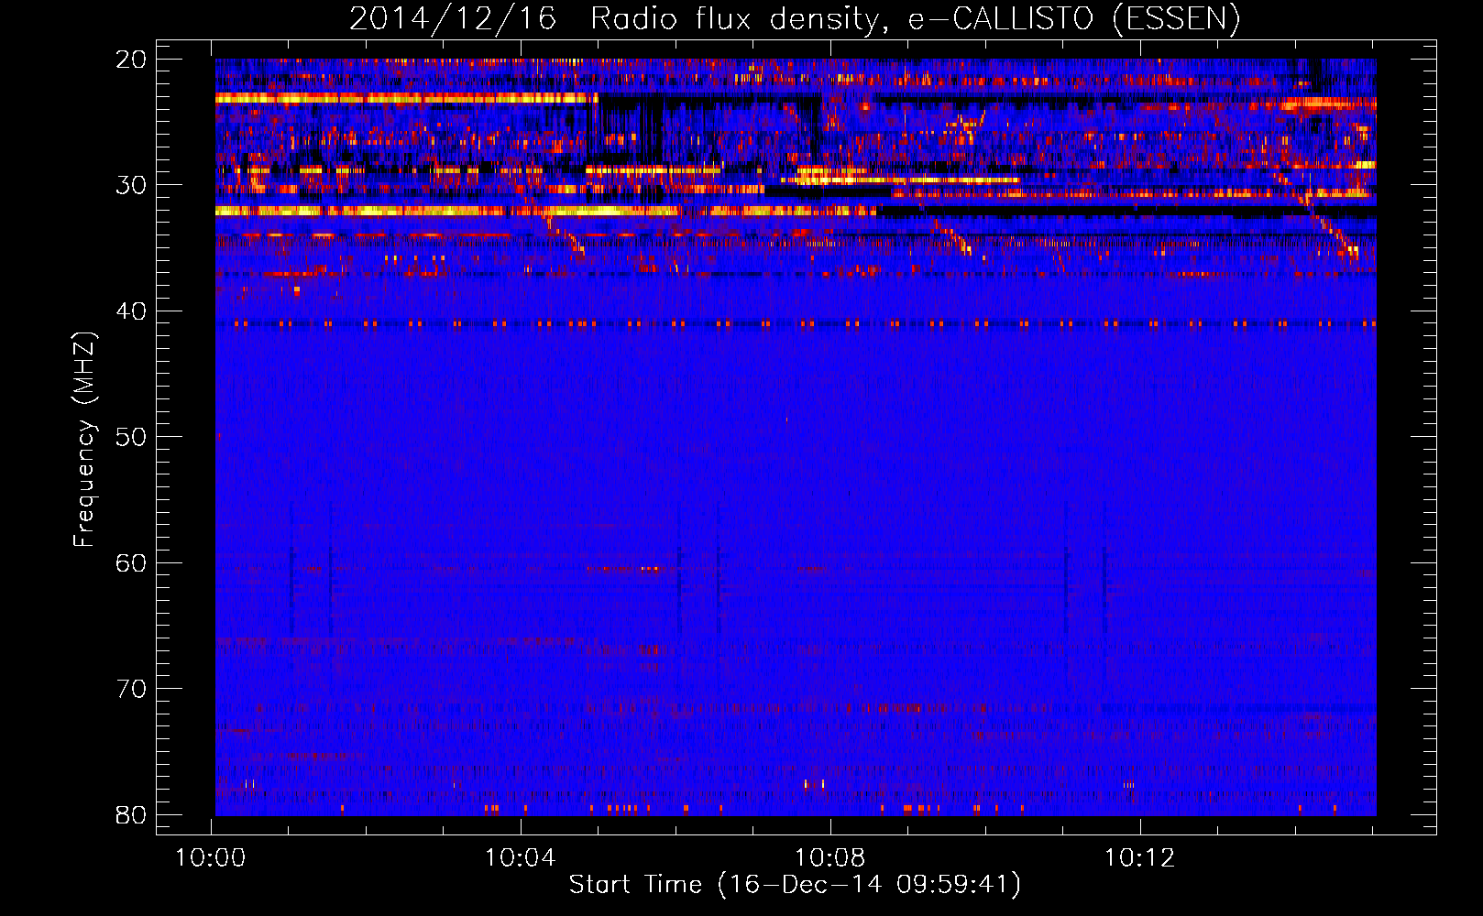Click the plot title 'Radio flux density, e-CALLISTO (ESSEN)'
This screenshot has width=1483, height=916.
click(x=915, y=19)
